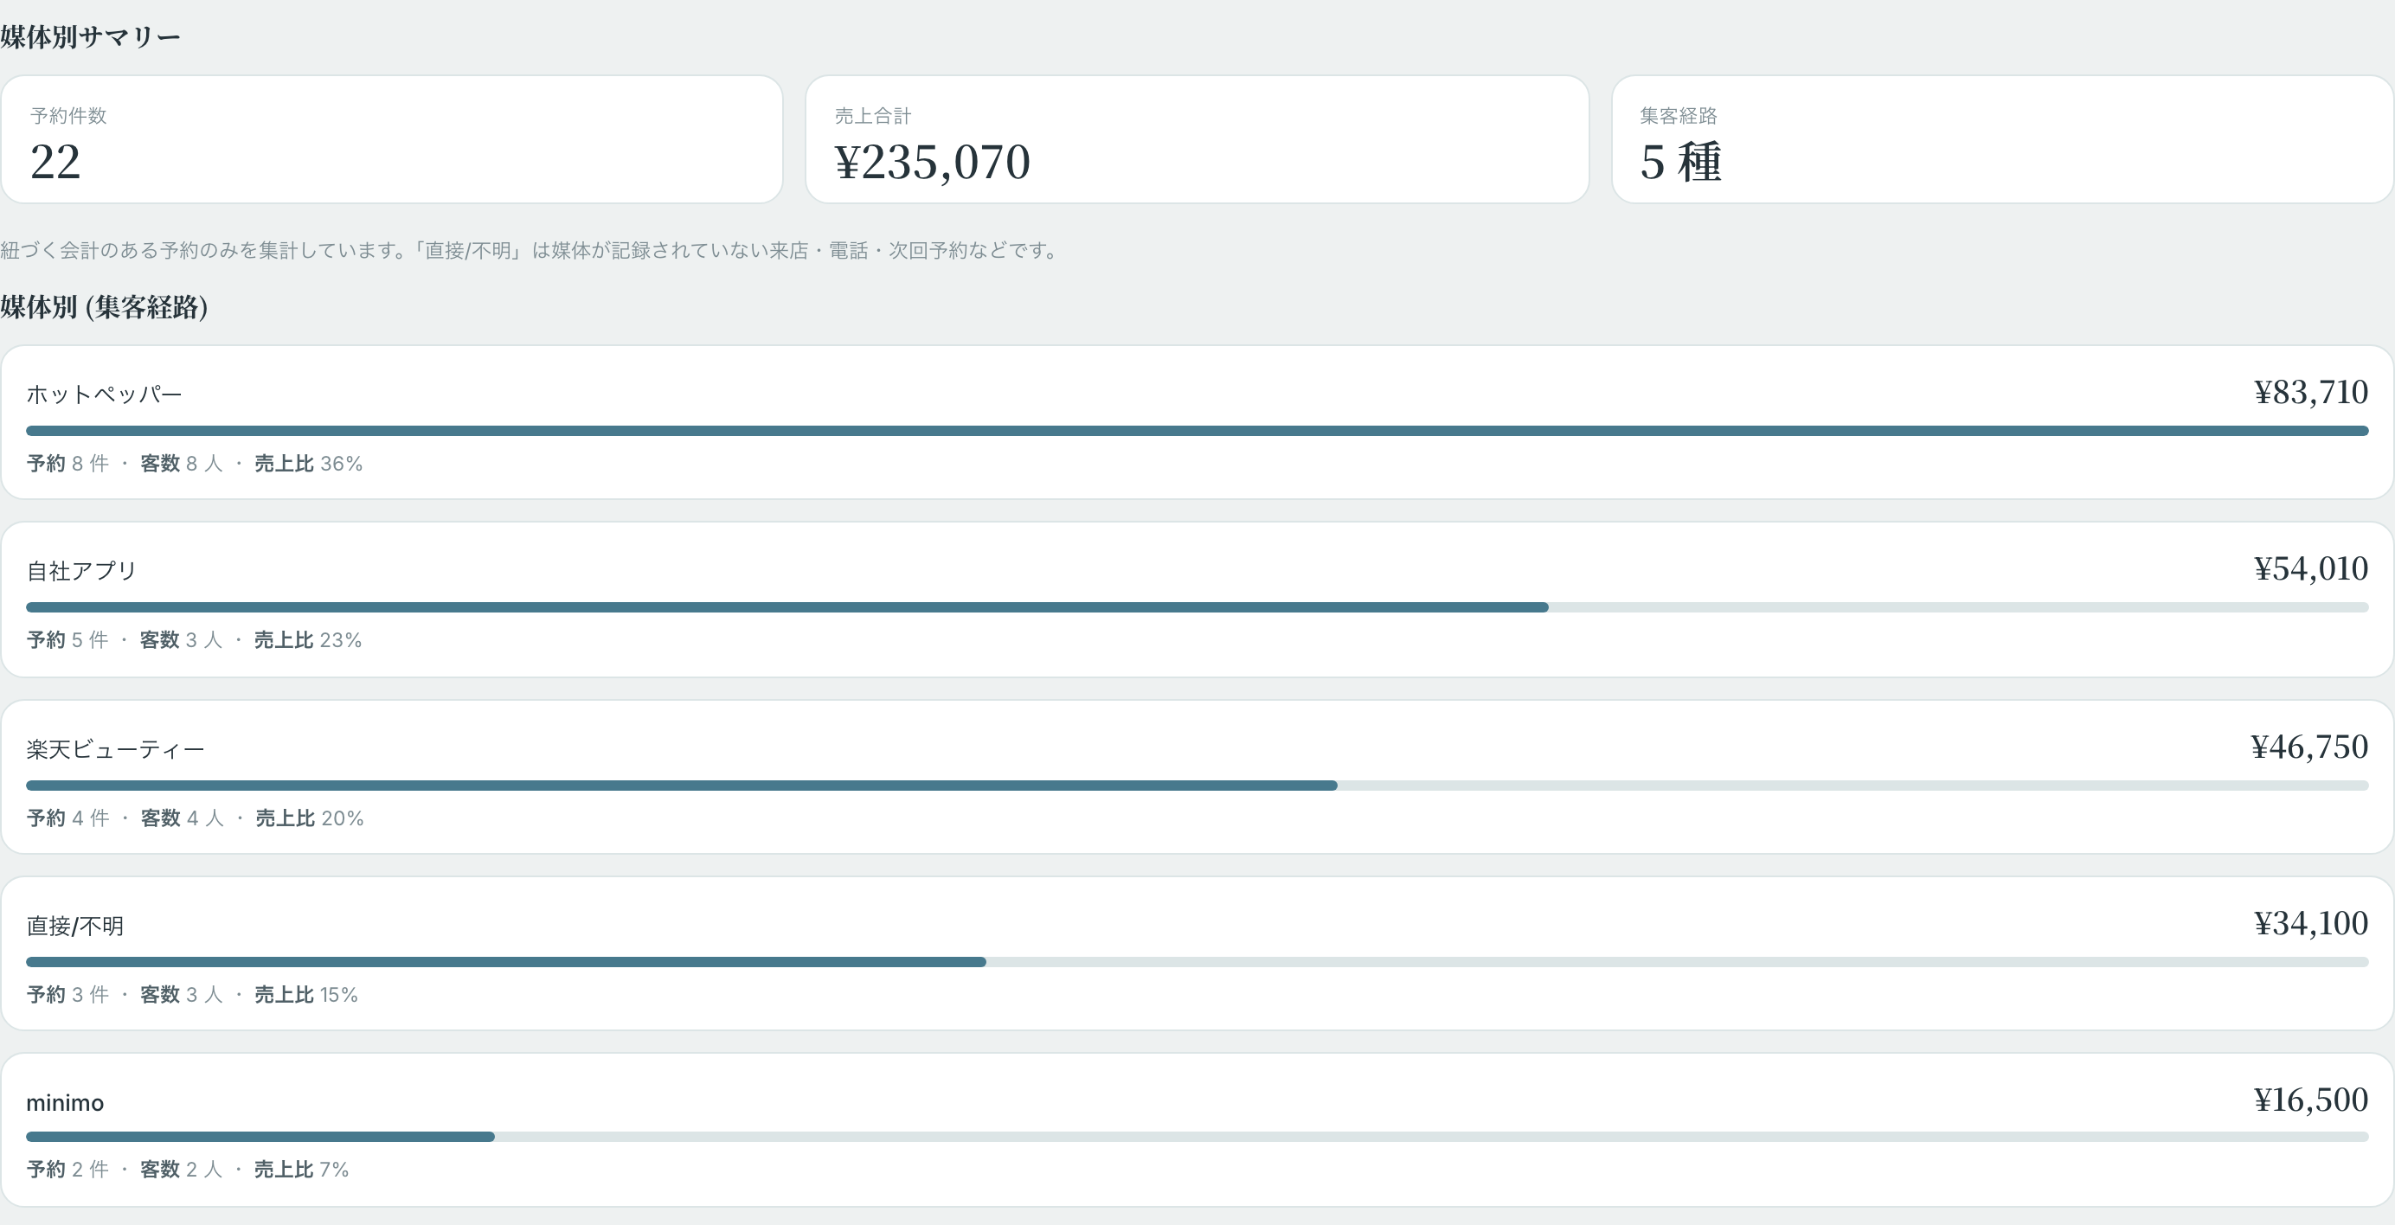This screenshot has height=1225, width=2395.
Task: Select the 楽天ビューティー media row
Action: [1197, 777]
